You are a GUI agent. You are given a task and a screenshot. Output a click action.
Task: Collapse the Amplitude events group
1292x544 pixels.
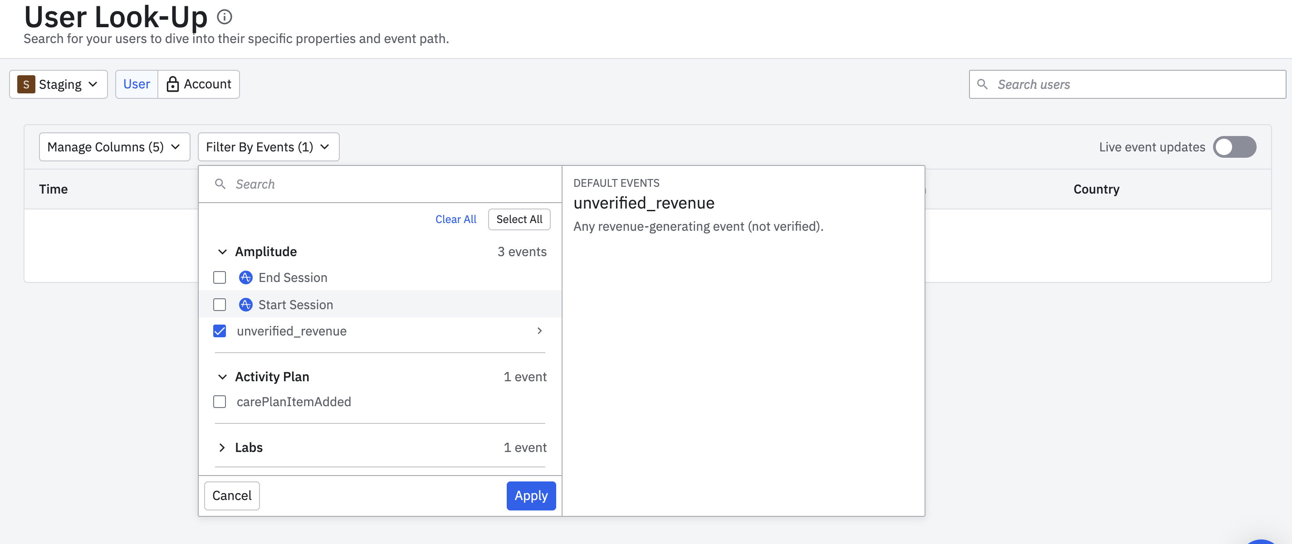(222, 252)
